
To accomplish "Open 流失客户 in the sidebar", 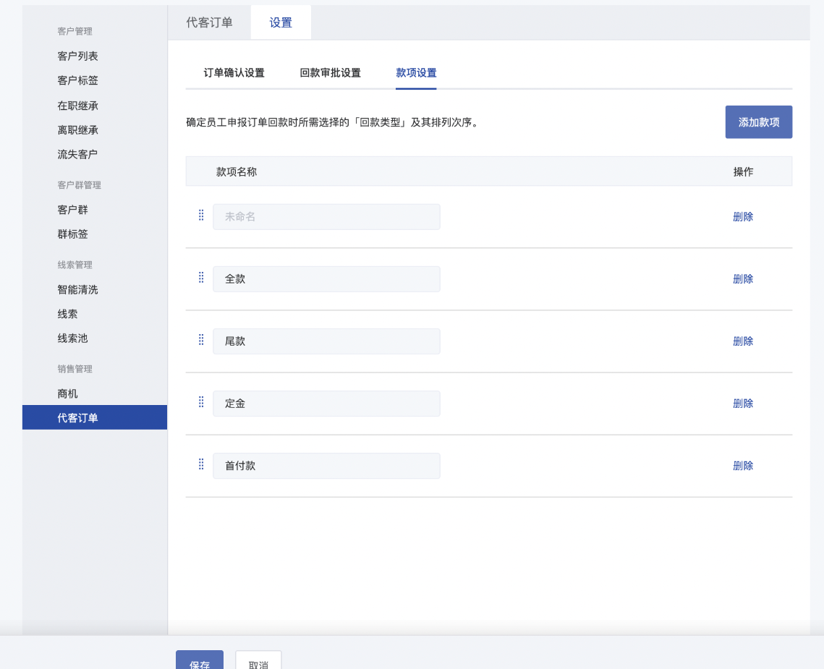I will (x=78, y=154).
